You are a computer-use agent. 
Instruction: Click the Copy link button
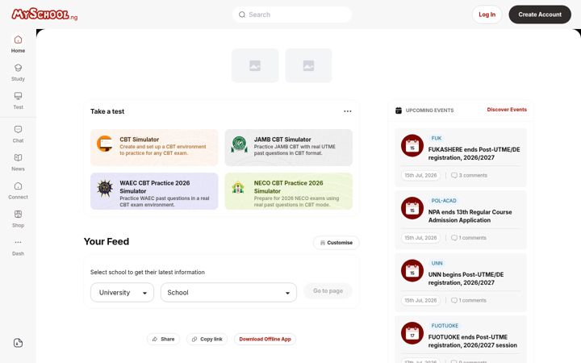(207, 339)
